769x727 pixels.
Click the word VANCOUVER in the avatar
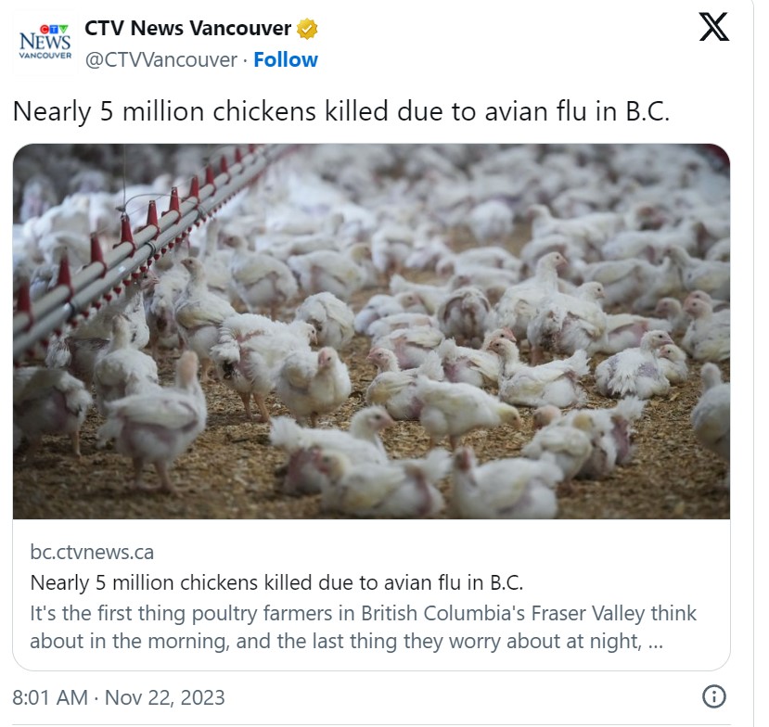coord(45,56)
